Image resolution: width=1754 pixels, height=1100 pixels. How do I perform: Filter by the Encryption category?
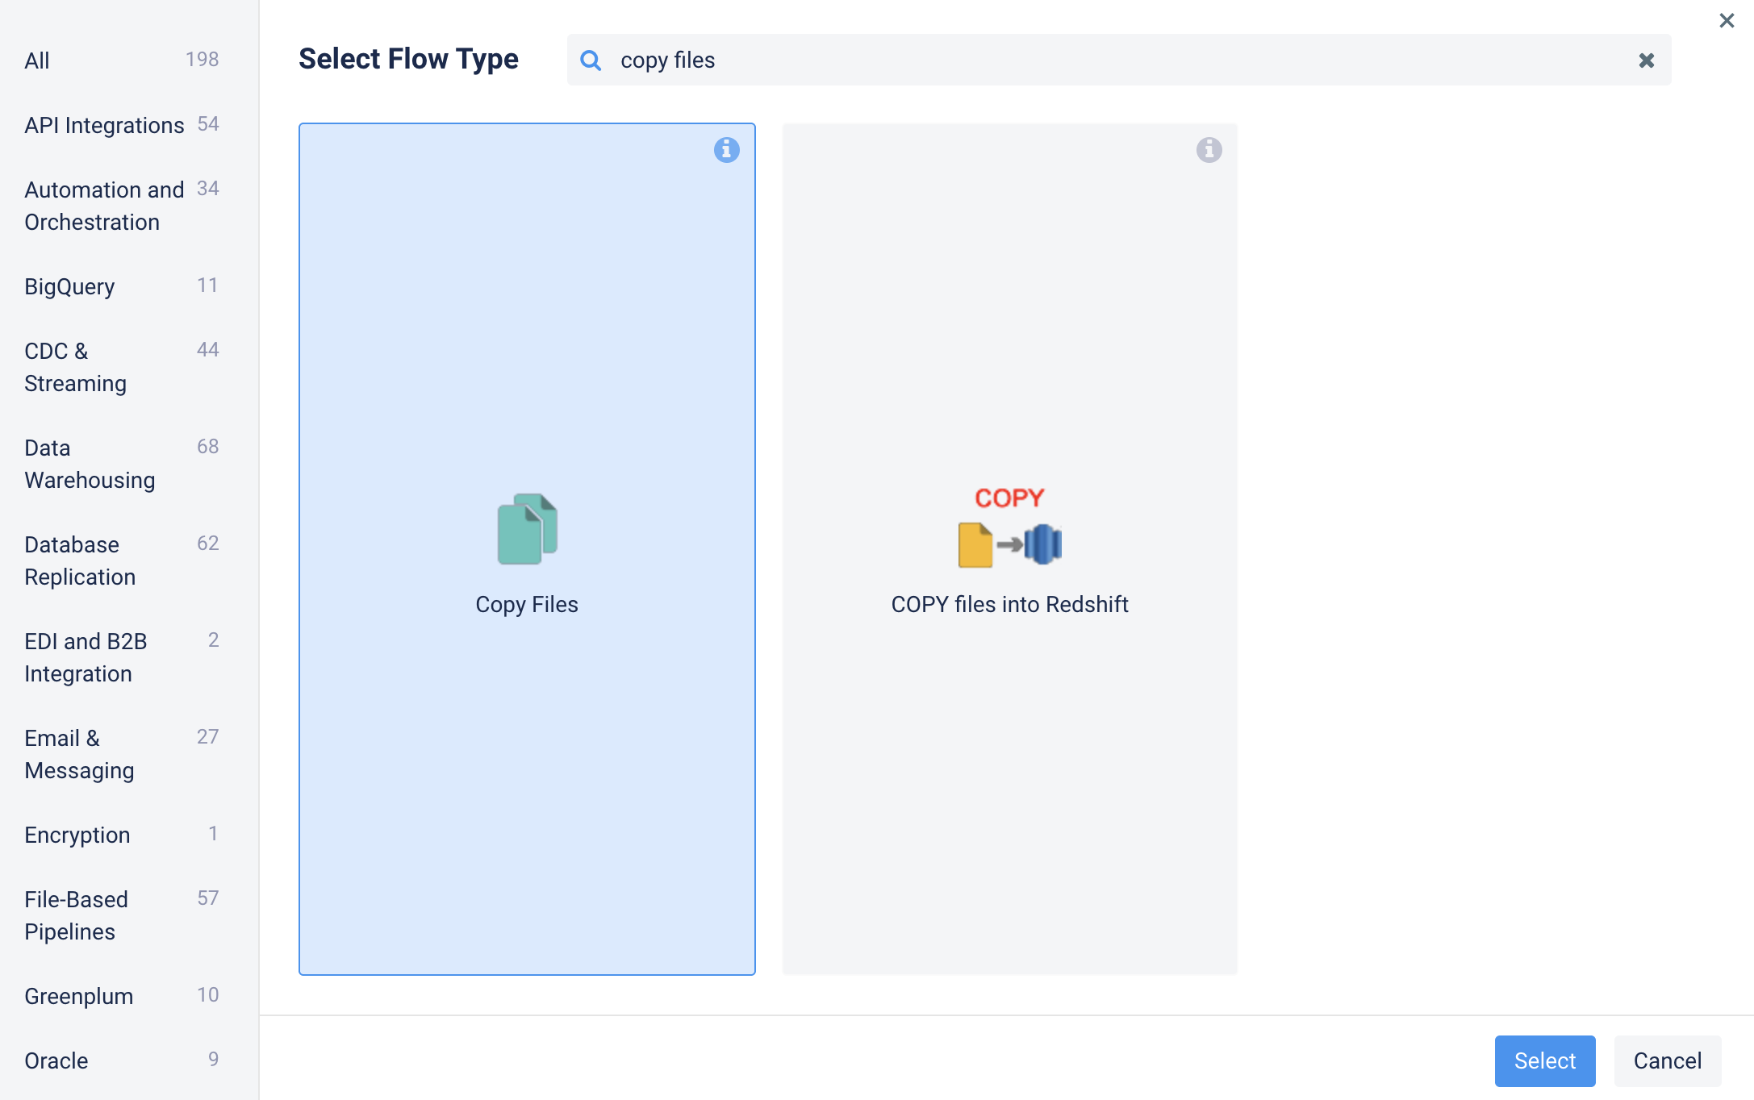pos(121,835)
